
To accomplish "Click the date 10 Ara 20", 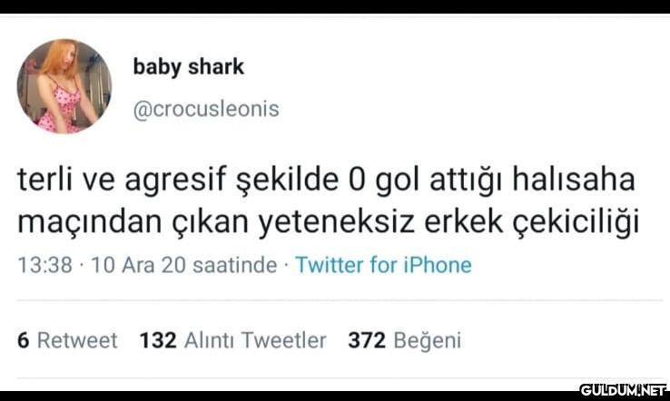I will 137,265.
